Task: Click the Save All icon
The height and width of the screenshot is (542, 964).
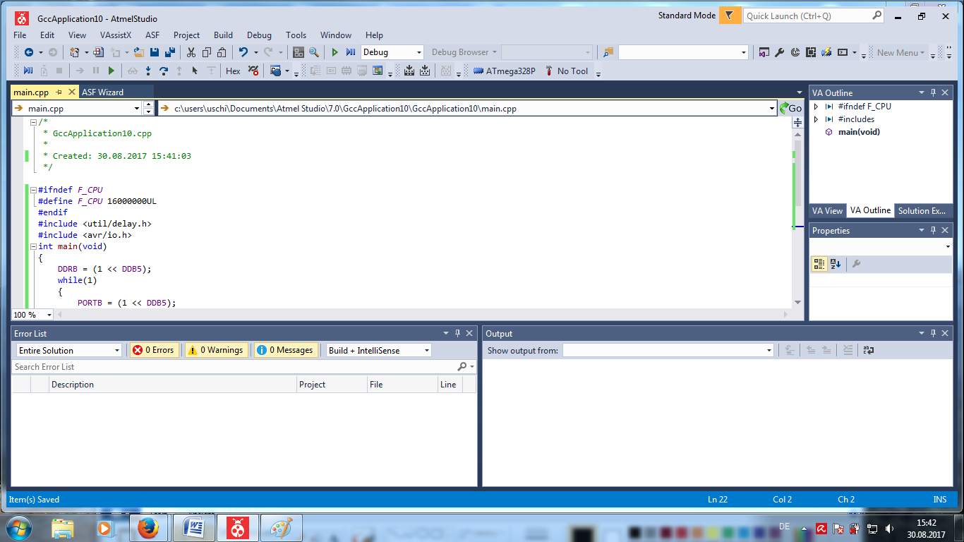Action: click(x=170, y=52)
